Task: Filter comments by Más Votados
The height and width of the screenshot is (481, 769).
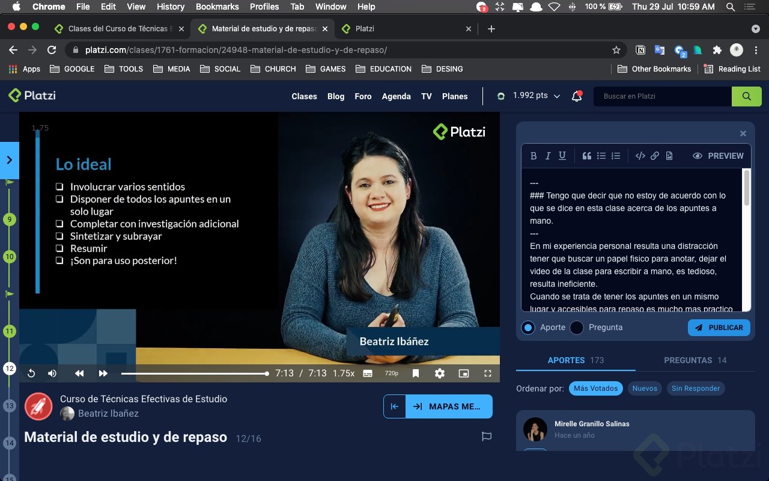Action: pos(595,388)
